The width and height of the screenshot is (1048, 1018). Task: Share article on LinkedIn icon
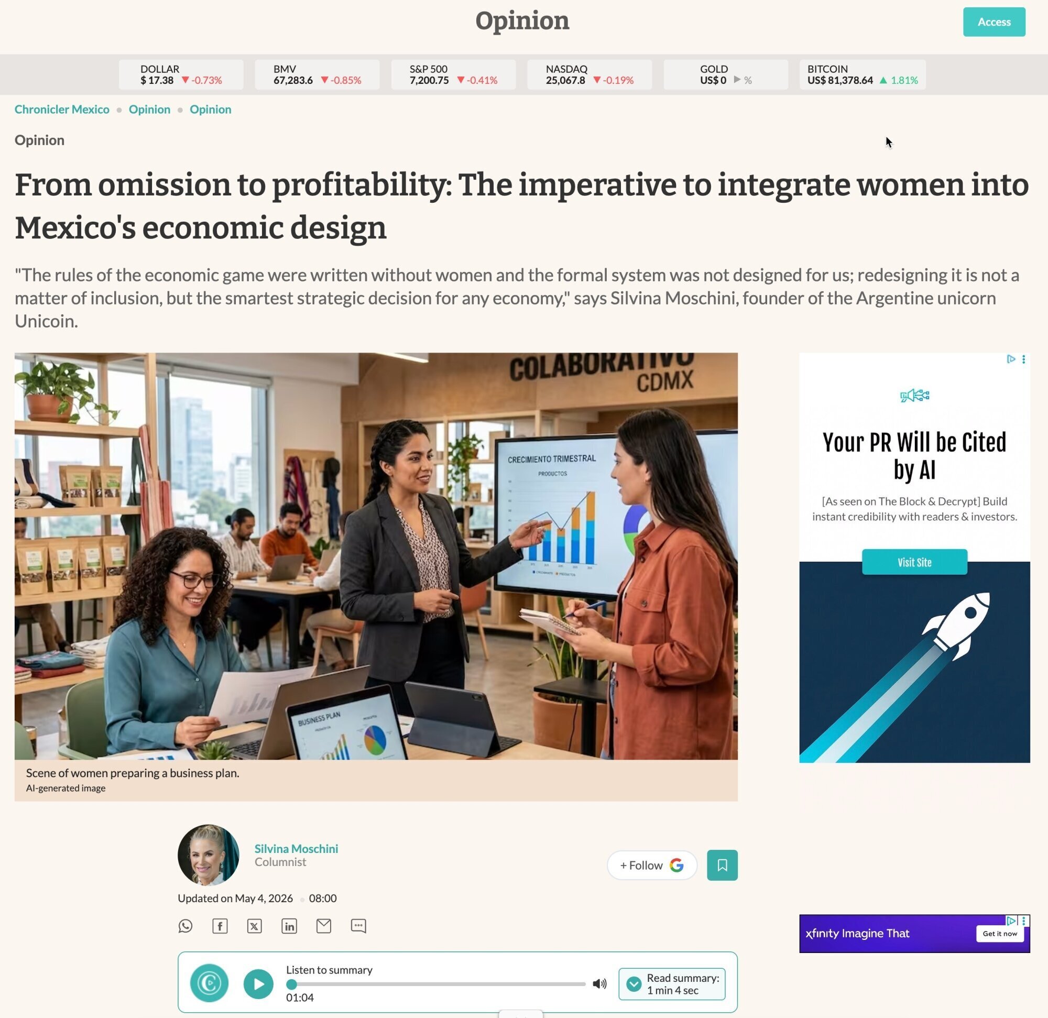click(289, 926)
